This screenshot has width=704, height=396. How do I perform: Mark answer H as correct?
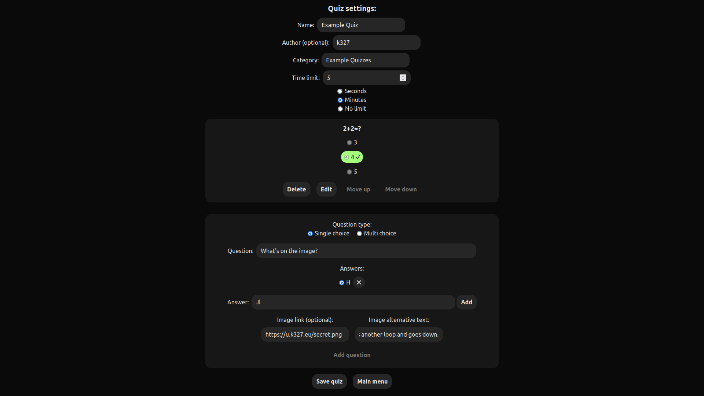[x=342, y=283]
